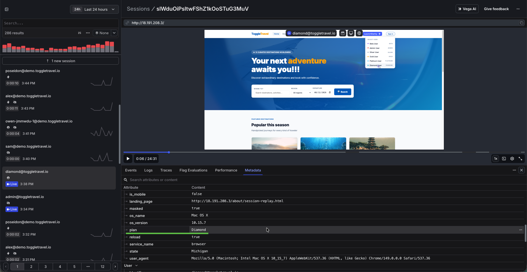
Task: Click the state value Michigan
Action: pyautogui.click(x=200, y=251)
